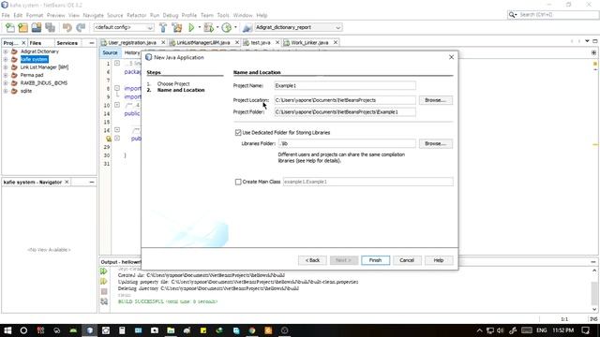
Task: Click the Help button in the wizard
Action: tap(439, 260)
